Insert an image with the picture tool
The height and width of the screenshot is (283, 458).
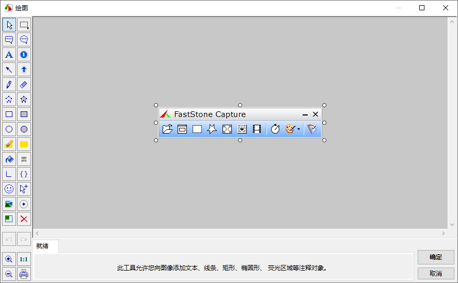(9, 204)
